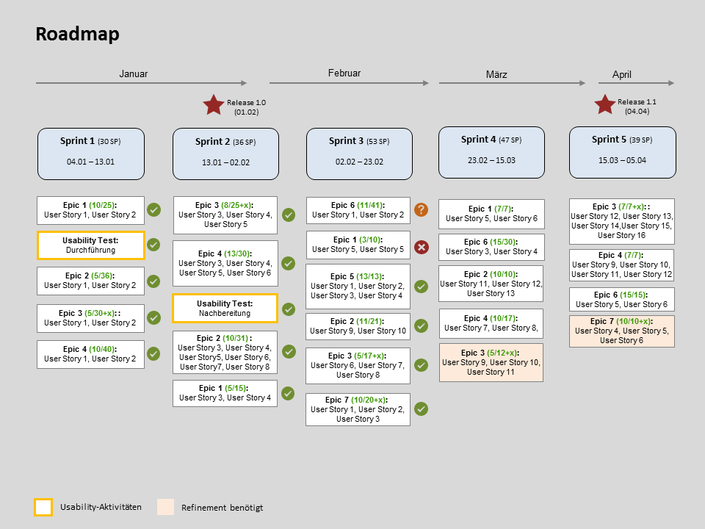Image resolution: width=705 pixels, height=529 pixels.
Task: Select the Epic 4 (10/40) card
Action: pyautogui.click(x=90, y=354)
